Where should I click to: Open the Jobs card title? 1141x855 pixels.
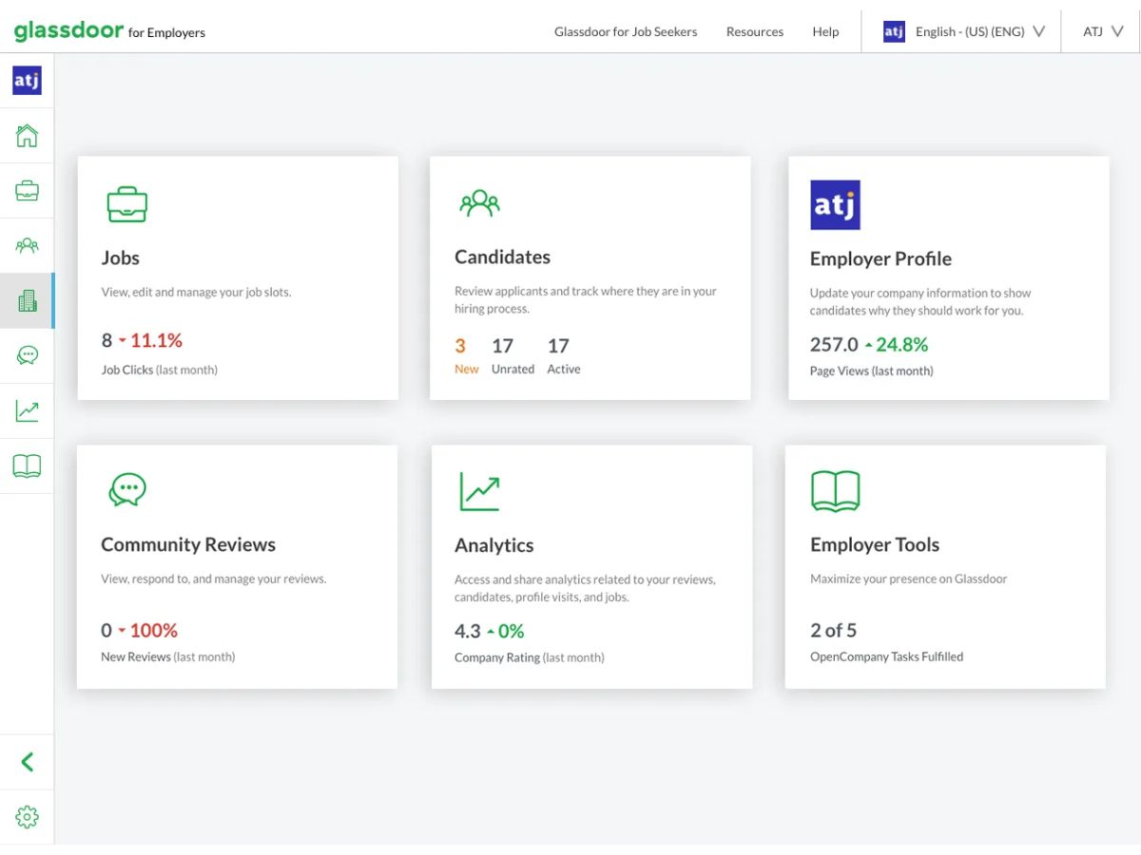[x=121, y=257]
